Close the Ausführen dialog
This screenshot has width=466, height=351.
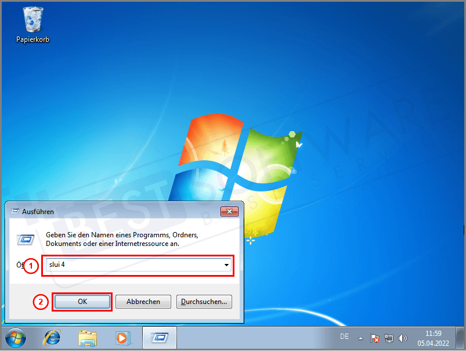click(x=229, y=211)
